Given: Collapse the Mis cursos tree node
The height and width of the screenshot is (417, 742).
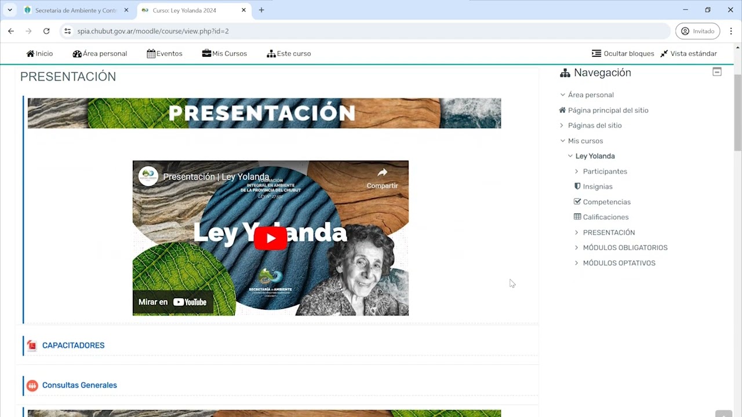Looking at the screenshot, I should tap(562, 141).
